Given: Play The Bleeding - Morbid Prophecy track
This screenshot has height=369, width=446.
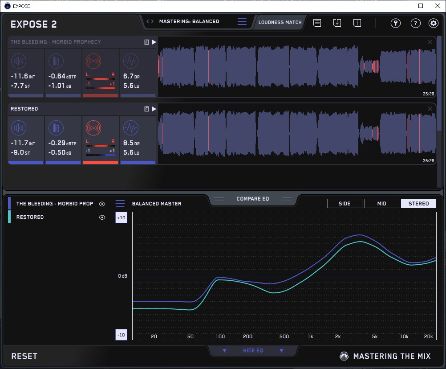Looking at the screenshot, I should [x=154, y=42].
